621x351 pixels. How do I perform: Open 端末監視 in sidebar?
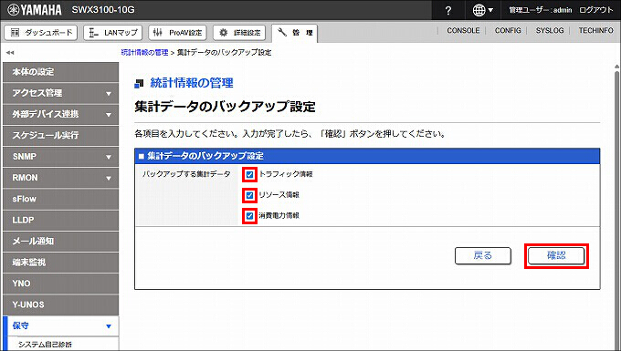60,263
